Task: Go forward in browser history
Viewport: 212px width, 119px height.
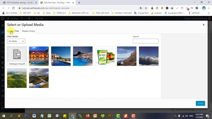Action: pos(8,8)
